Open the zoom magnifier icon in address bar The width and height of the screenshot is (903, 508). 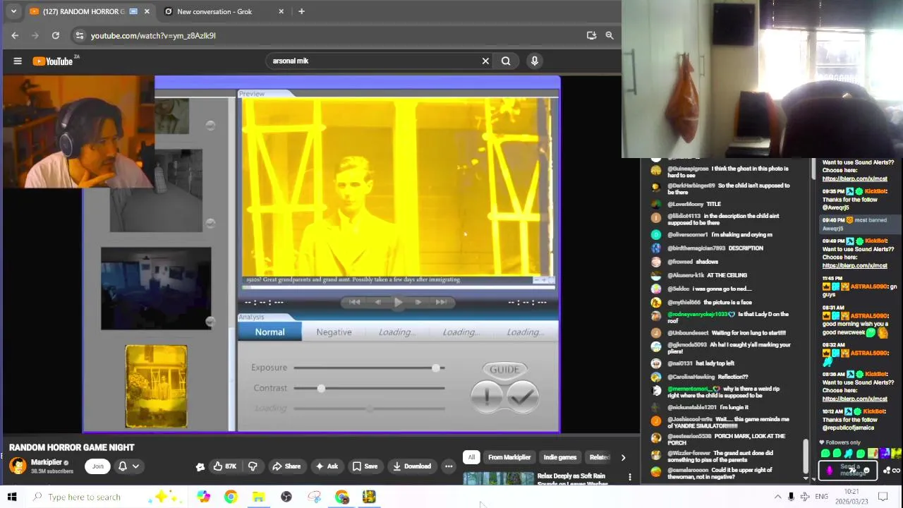click(x=610, y=35)
